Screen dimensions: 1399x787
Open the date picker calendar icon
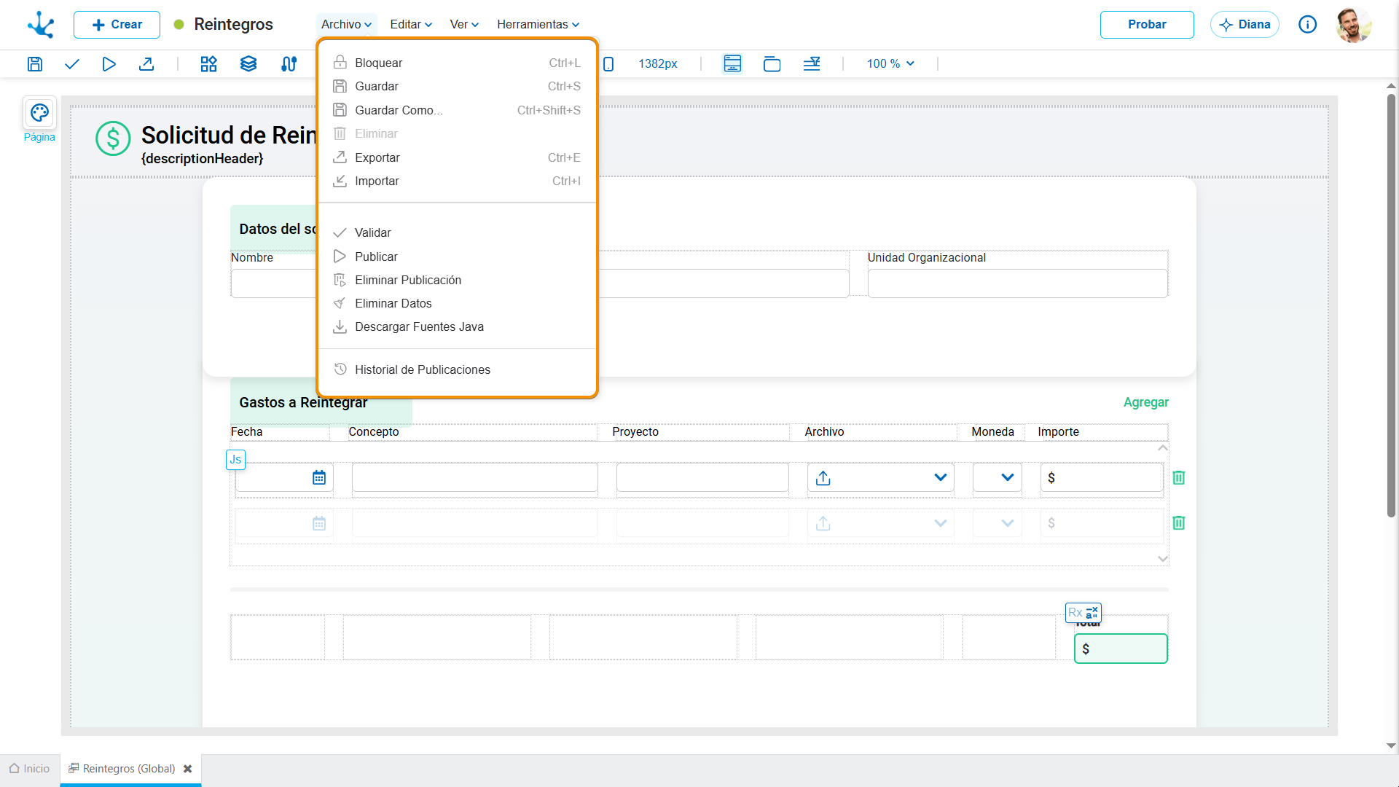click(x=319, y=478)
